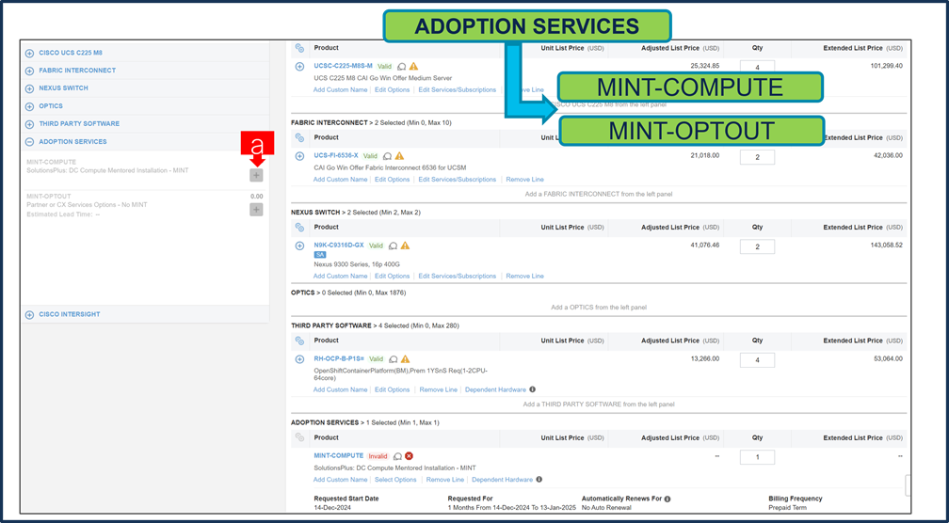Click Dependent Hardware under MINT-COMPUTE
The width and height of the screenshot is (949, 523).
tap(503, 480)
